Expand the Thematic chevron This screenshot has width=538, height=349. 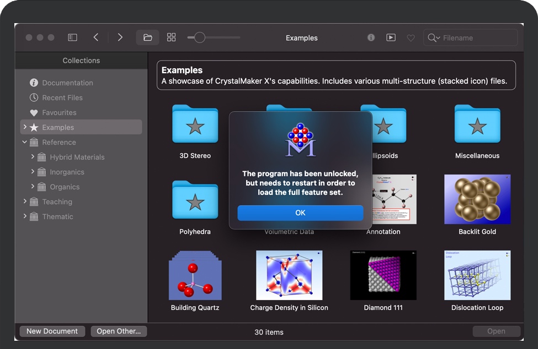tap(25, 216)
